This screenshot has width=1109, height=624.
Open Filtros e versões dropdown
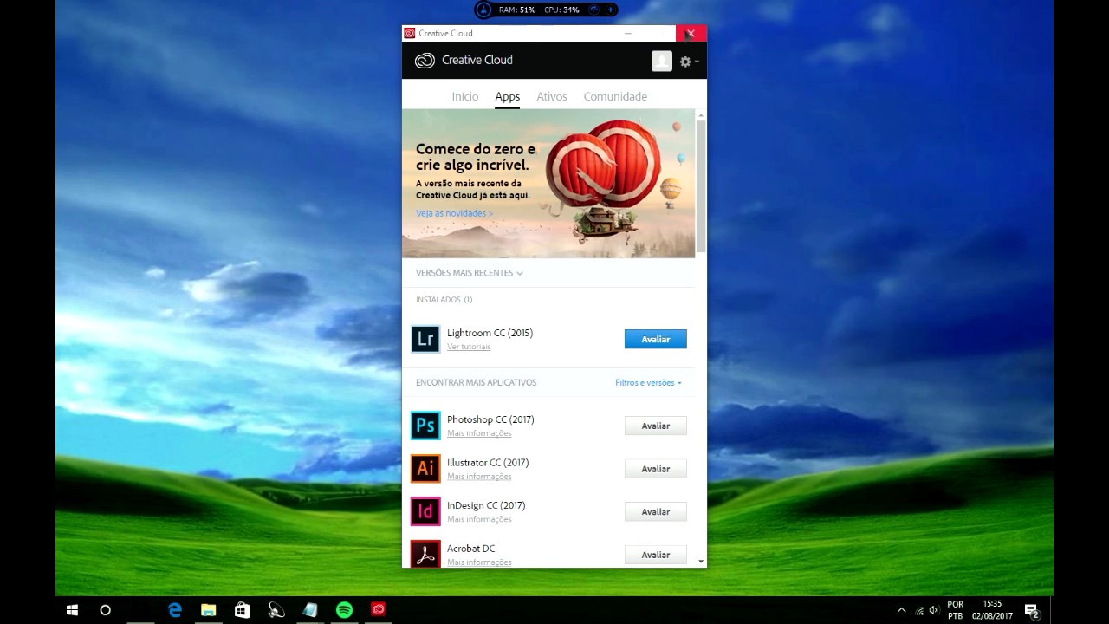649,382
